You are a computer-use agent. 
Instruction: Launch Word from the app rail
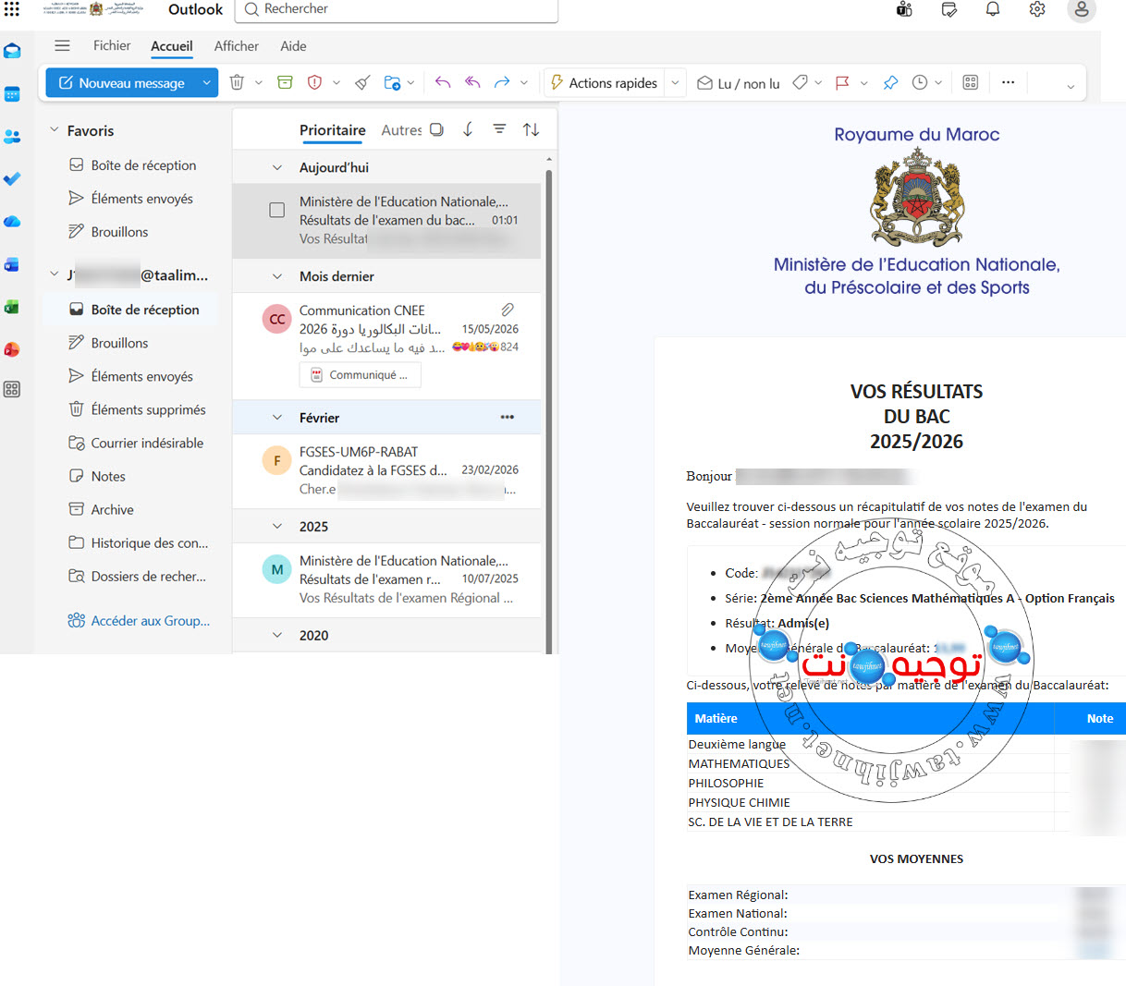coord(12,264)
